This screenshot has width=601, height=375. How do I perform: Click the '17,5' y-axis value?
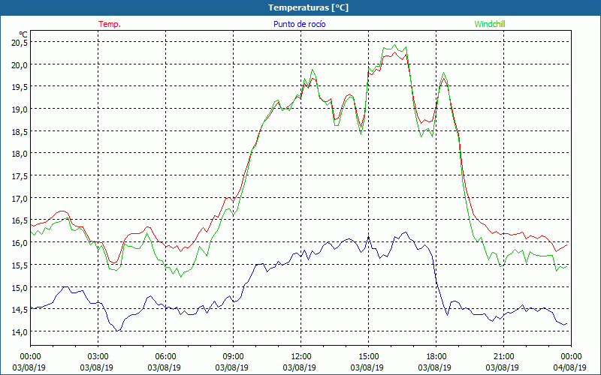[20, 176]
